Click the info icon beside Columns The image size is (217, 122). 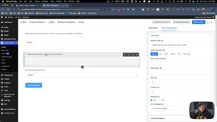coord(158,87)
